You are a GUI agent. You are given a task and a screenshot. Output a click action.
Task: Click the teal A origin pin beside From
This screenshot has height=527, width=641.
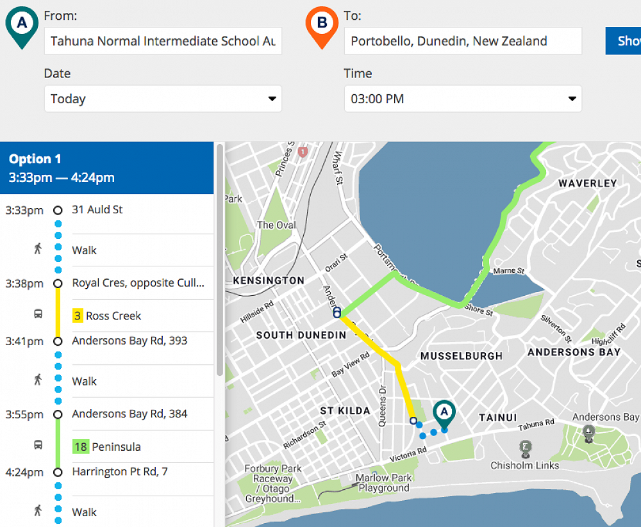22,25
